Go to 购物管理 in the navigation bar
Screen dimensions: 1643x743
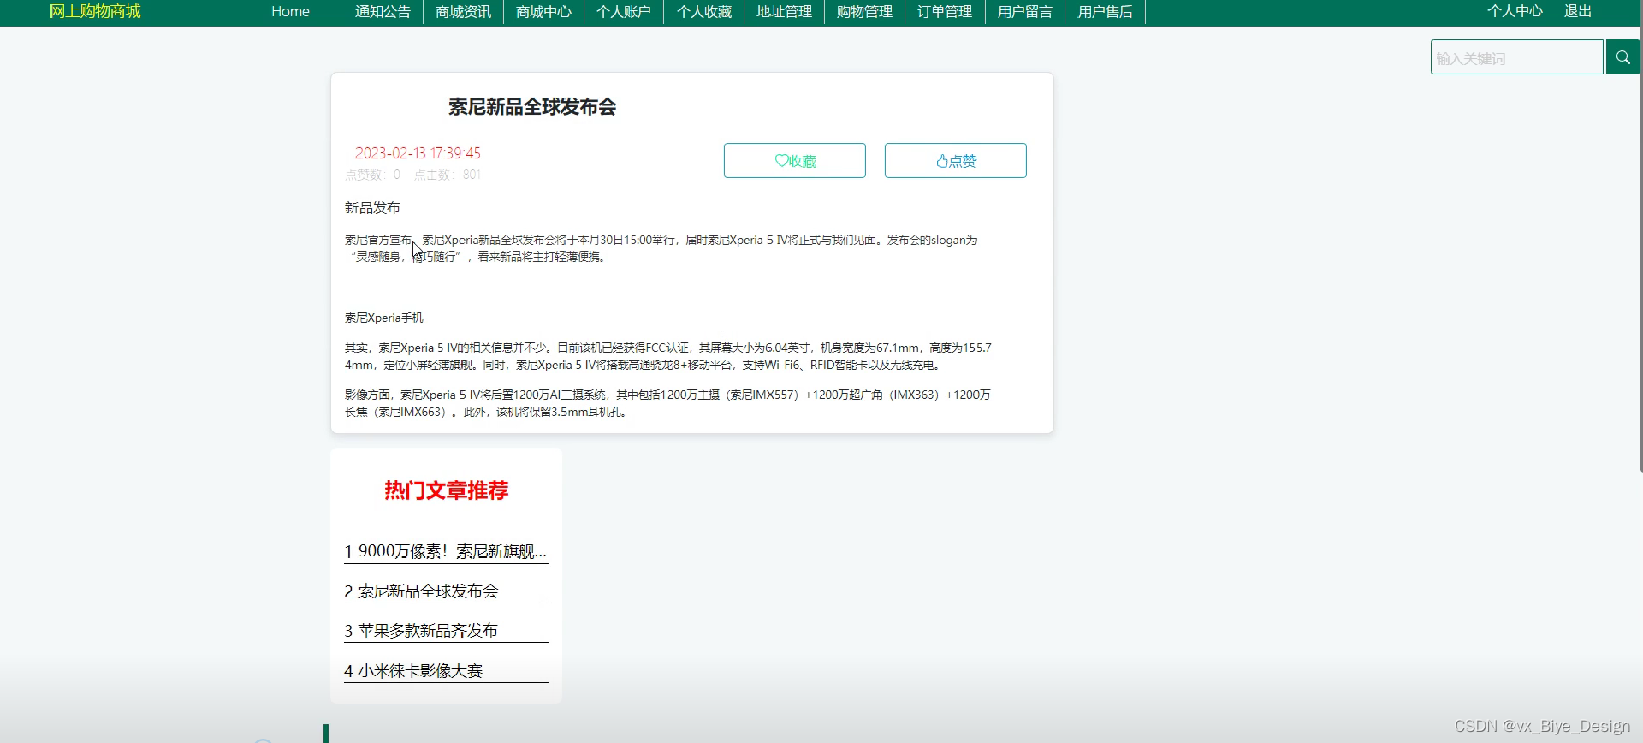pos(864,11)
